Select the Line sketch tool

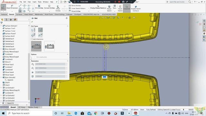coord(20,6)
